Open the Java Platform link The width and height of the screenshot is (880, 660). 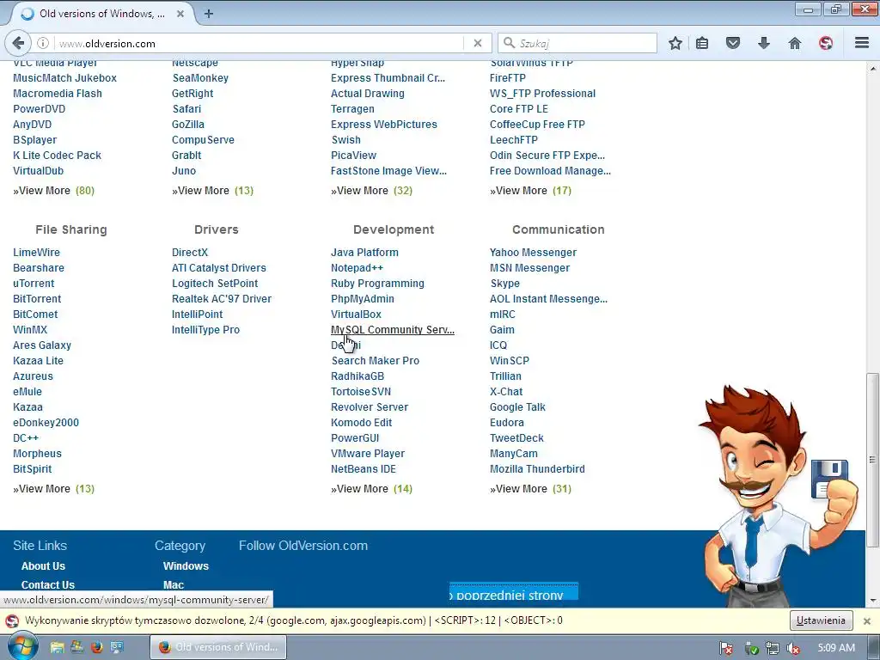[x=364, y=253]
